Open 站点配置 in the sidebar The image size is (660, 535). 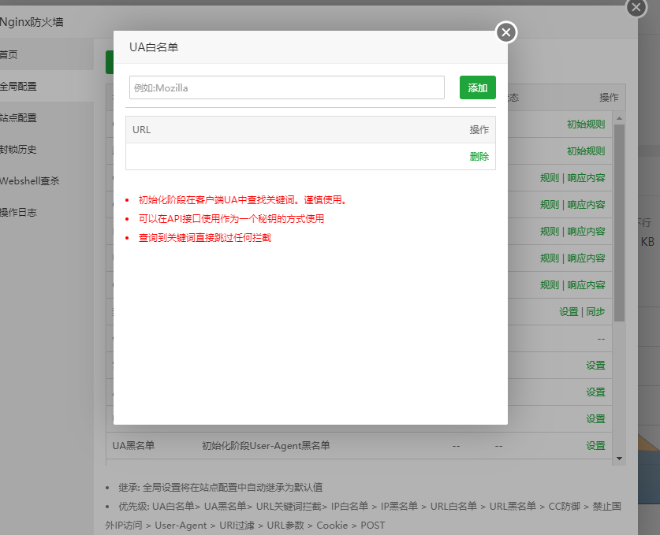pyautogui.click(x=47, y=117)
